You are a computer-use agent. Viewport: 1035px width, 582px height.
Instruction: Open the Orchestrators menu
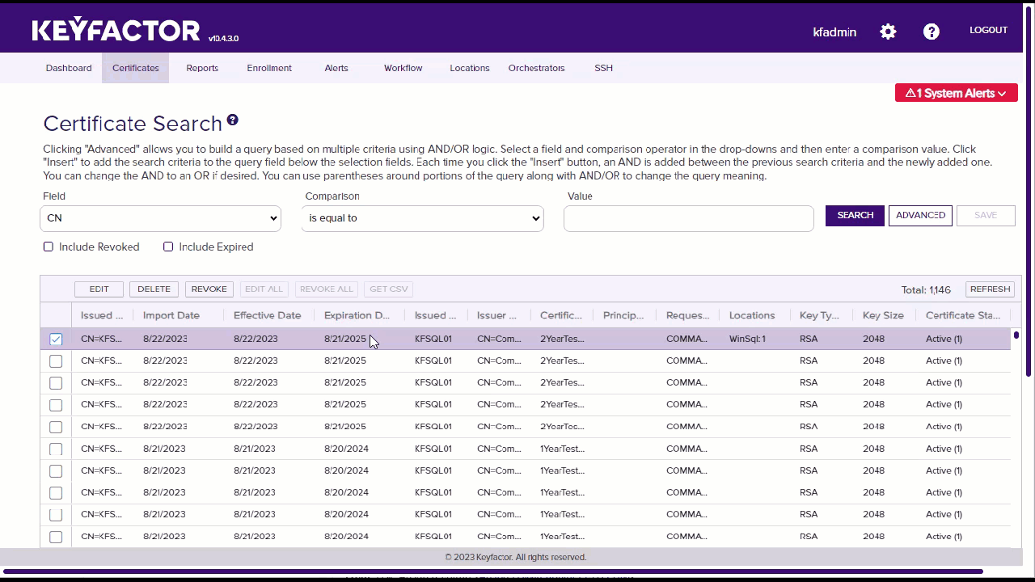pyautogui.click(x=536, y=68)
